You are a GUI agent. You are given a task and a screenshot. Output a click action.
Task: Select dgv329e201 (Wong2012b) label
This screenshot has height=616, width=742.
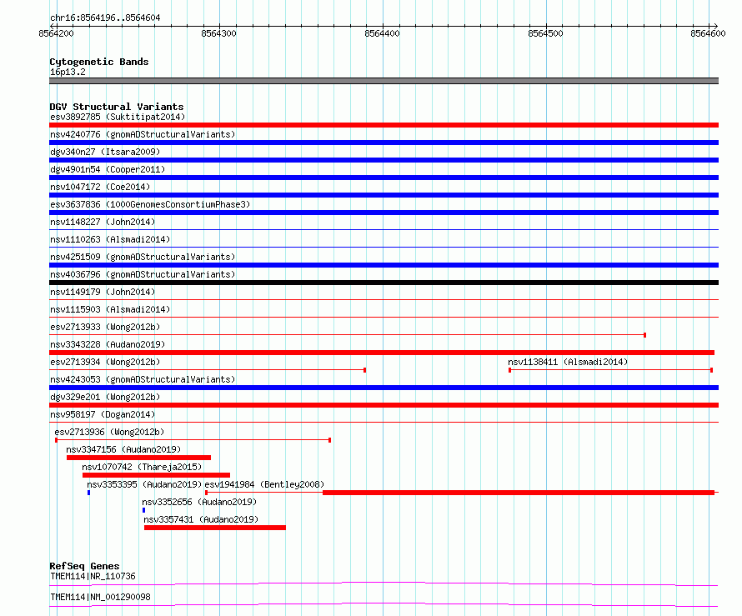[x=105, y=397]
